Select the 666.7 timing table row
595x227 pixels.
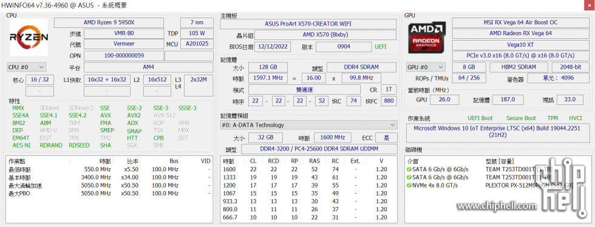click(308, 217)
